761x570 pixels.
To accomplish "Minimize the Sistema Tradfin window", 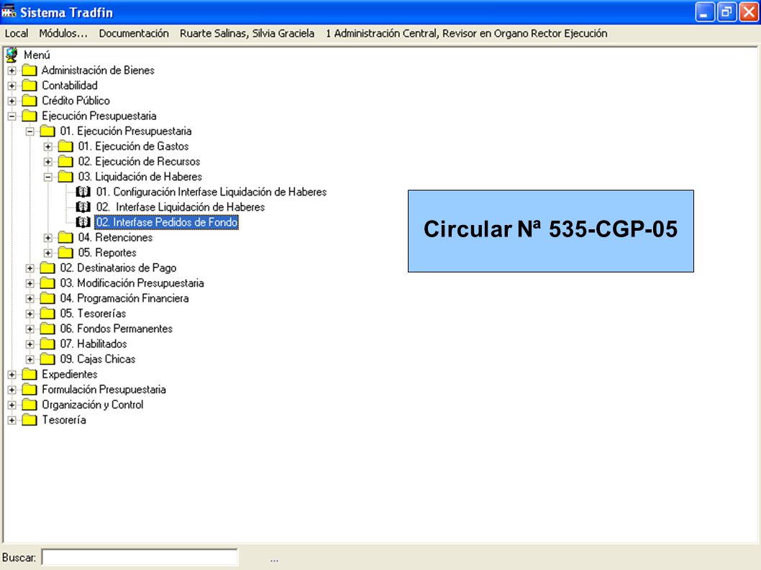I will (704, 12).
